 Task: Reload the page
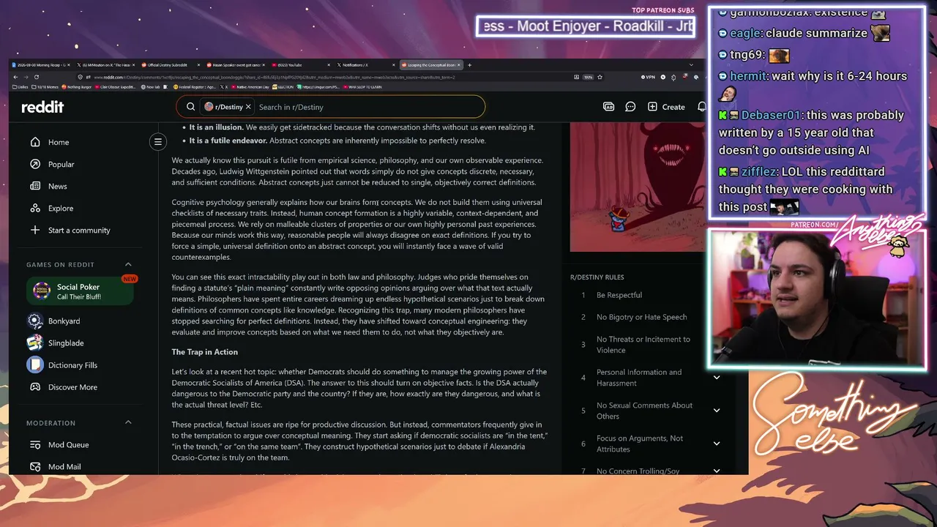point(36,77)
